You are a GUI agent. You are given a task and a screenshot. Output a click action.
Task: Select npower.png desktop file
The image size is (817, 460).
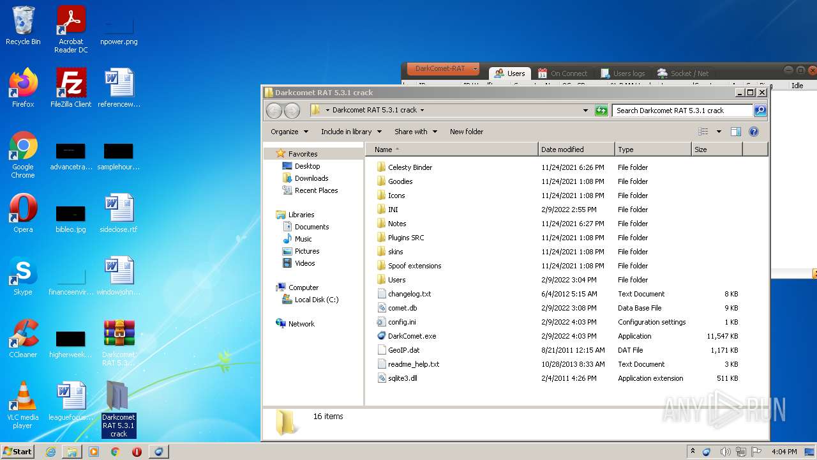[x=119, y=29]
